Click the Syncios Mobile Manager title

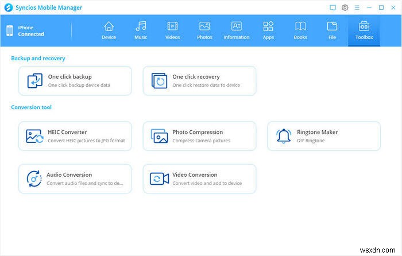pos(49,7)
